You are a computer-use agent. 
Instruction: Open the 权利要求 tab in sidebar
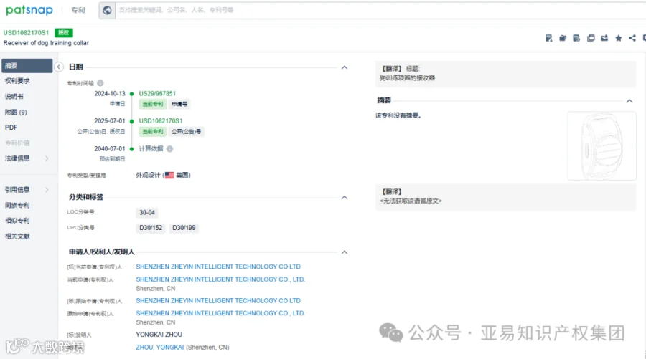17,81
